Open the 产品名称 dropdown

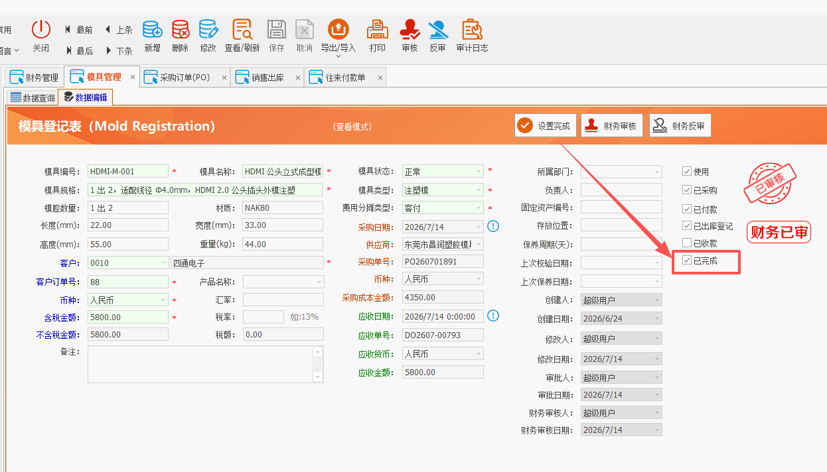point(319,282)
